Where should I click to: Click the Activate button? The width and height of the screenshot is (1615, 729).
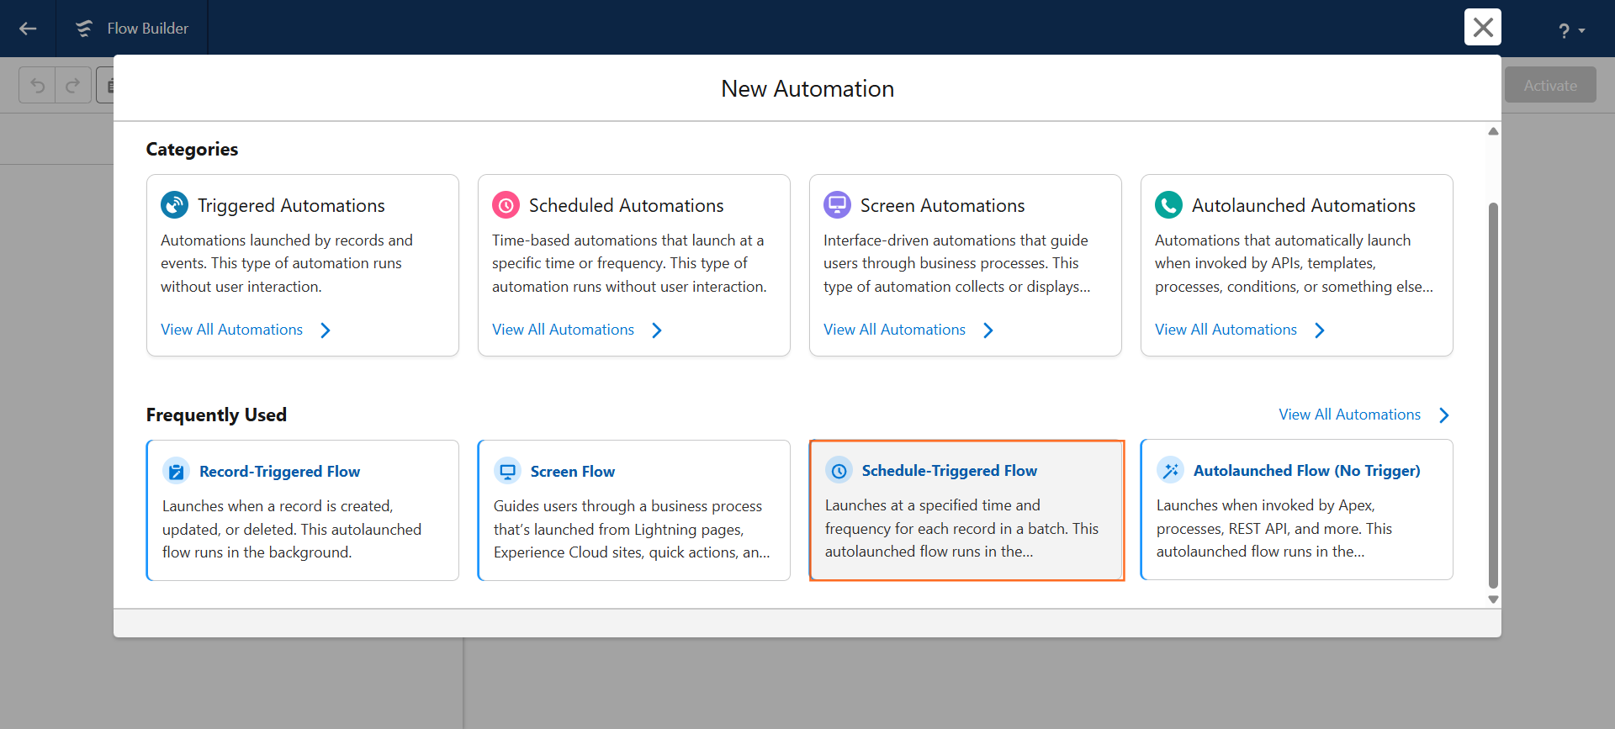[x=1550, y=85]
